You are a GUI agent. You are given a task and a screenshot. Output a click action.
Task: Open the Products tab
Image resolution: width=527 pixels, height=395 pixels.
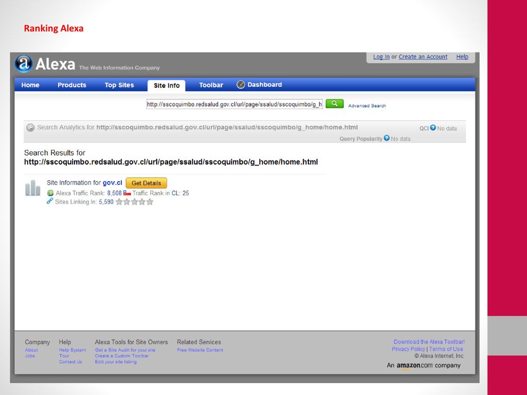[72, 85]
